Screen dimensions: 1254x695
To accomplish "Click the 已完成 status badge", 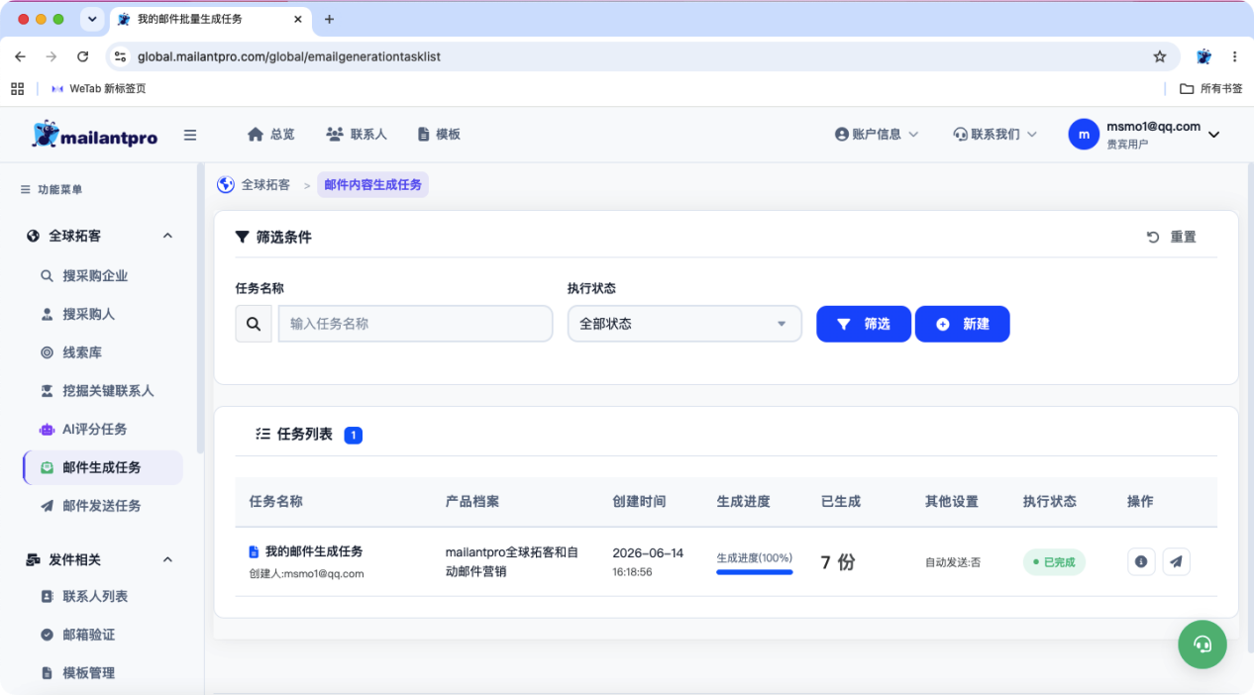I will [x=1054, y=562].
